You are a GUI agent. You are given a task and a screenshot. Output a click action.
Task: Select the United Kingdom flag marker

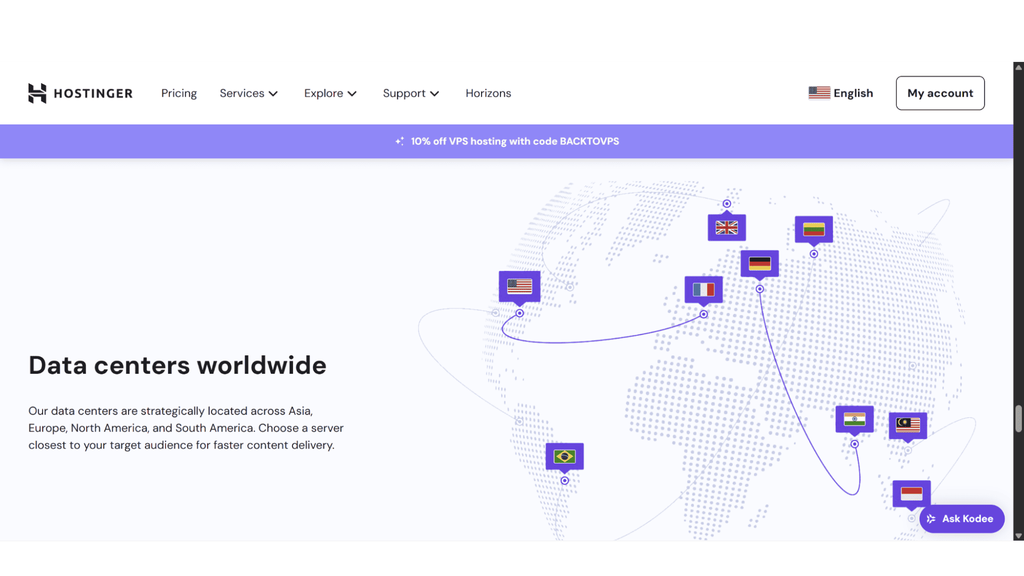726,227
